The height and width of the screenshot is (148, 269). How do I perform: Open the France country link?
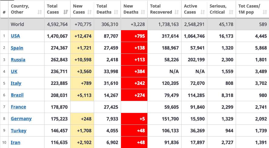(x=18, y=107)
